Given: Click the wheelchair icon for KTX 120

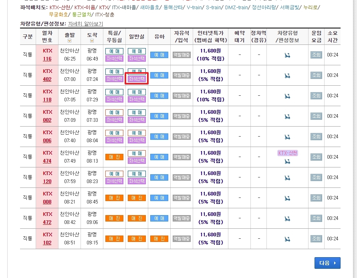Looking at the screenshot, I should [x=287, y=177].
